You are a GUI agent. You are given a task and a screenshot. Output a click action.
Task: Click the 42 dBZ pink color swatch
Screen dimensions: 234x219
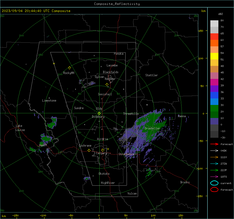[x=214, y=76]
